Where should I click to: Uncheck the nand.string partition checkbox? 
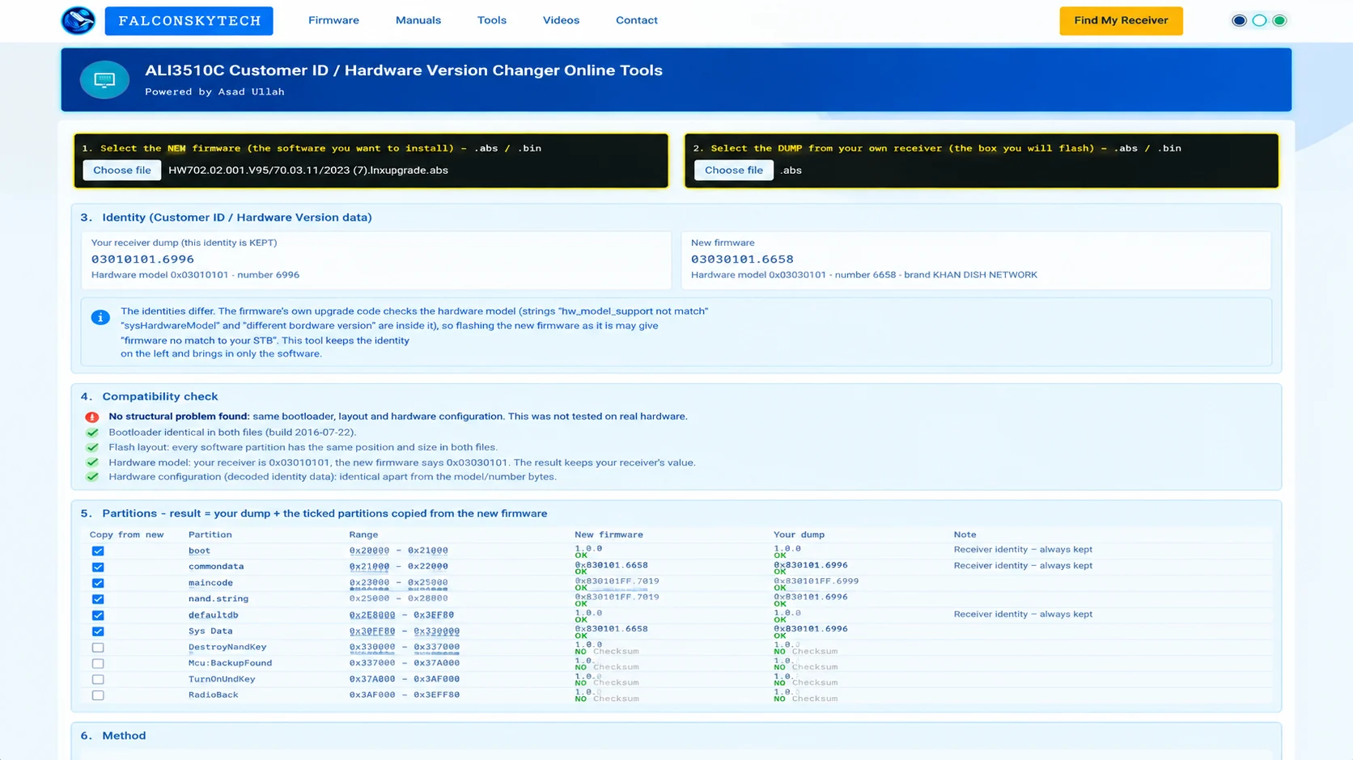coord(98,599)
